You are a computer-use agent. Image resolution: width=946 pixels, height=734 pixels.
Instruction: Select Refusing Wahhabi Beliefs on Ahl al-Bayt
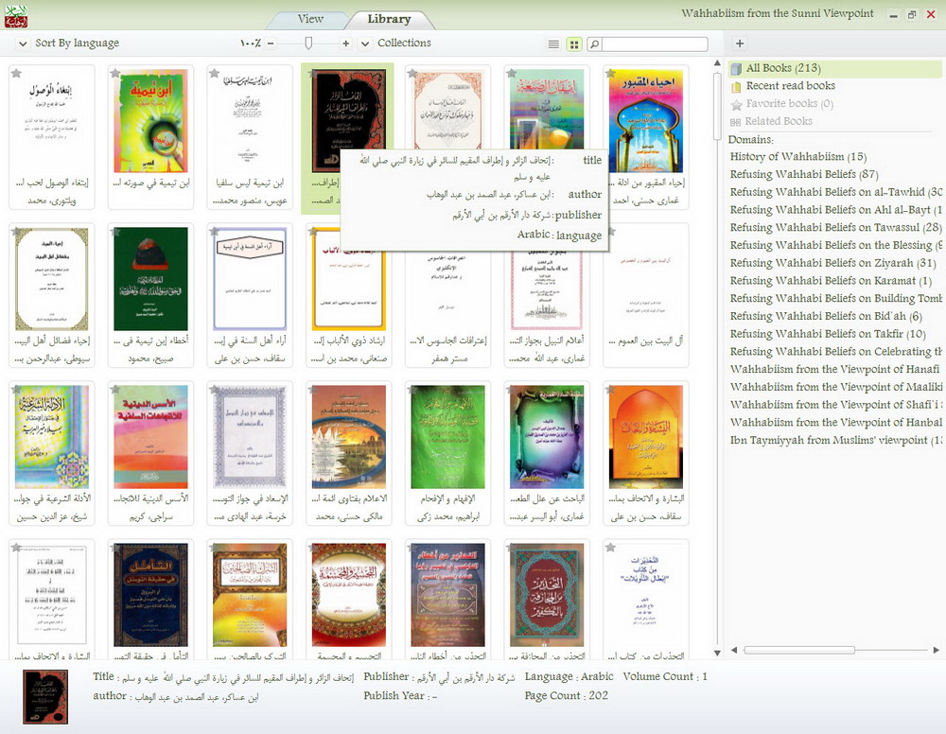835,210
